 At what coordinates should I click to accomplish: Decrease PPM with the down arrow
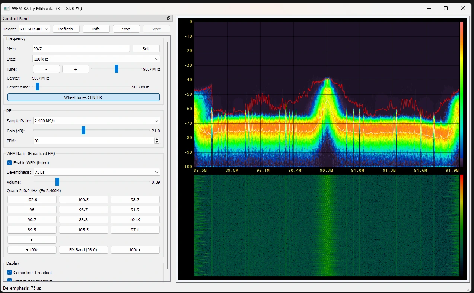coord(156,142)
